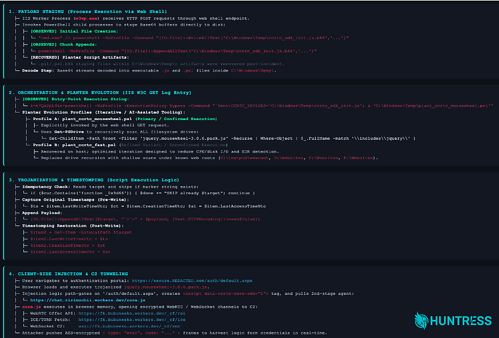Image resolution: width=499 pixels, height=338 pixels.
Task: Click the WebRTC Offer API URL ending /_cf/rel
Action: coord(132,313)
